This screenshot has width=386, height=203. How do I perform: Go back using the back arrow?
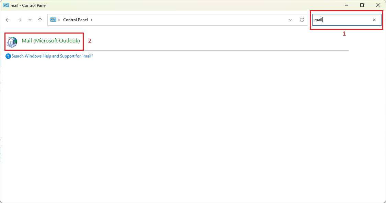(8, 20)
